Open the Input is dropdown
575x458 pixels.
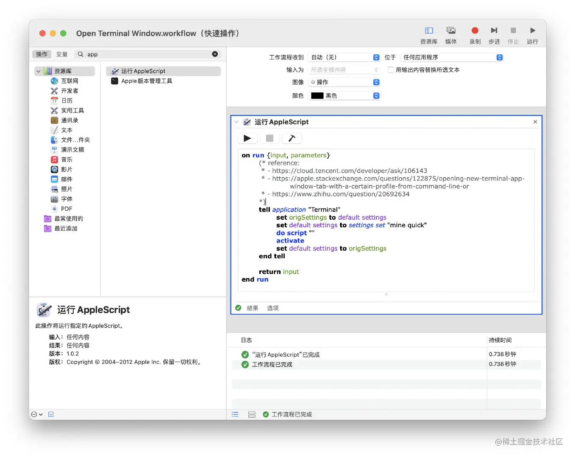(x=344, y=70)
